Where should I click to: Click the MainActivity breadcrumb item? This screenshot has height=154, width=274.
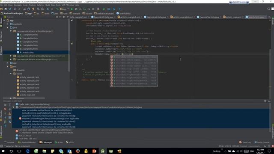tap(123, 13)
